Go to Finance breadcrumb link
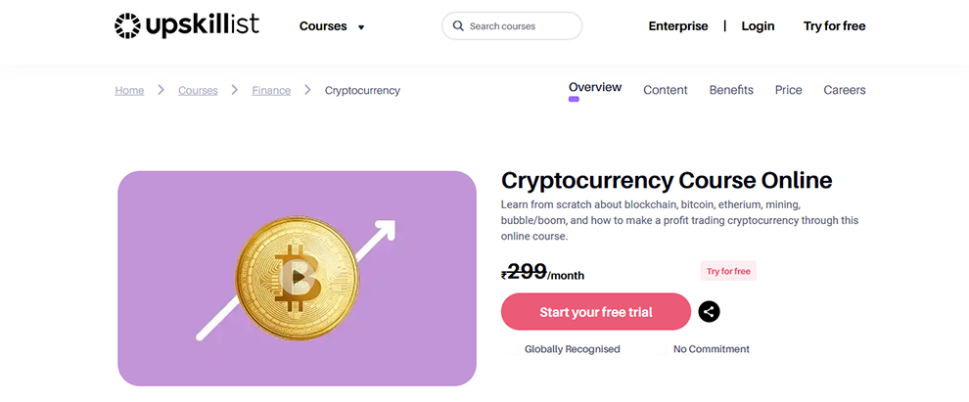The height and width of the screenshot is (402, 969). (271, 90)
